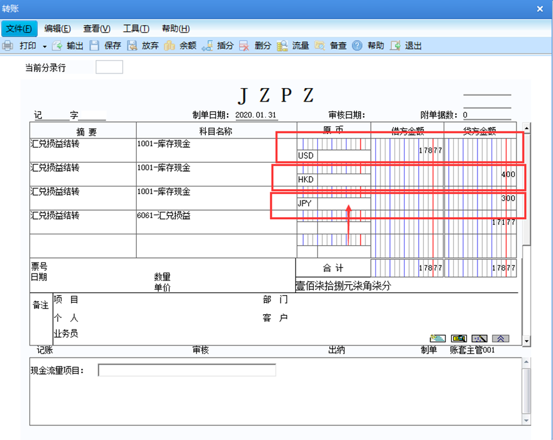Image resolution: width=553 pixels, height=440 pixels.
Task: Open Help via 帮助 toolbar icon
Action: [357, 46]
